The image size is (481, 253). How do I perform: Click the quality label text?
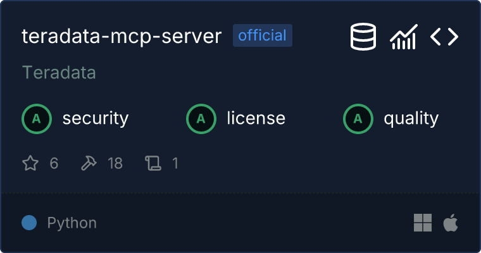pos(411,119)
